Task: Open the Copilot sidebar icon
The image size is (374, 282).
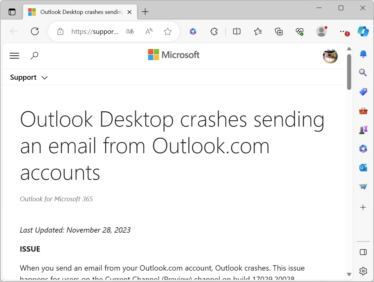Action: click(363, 31)
